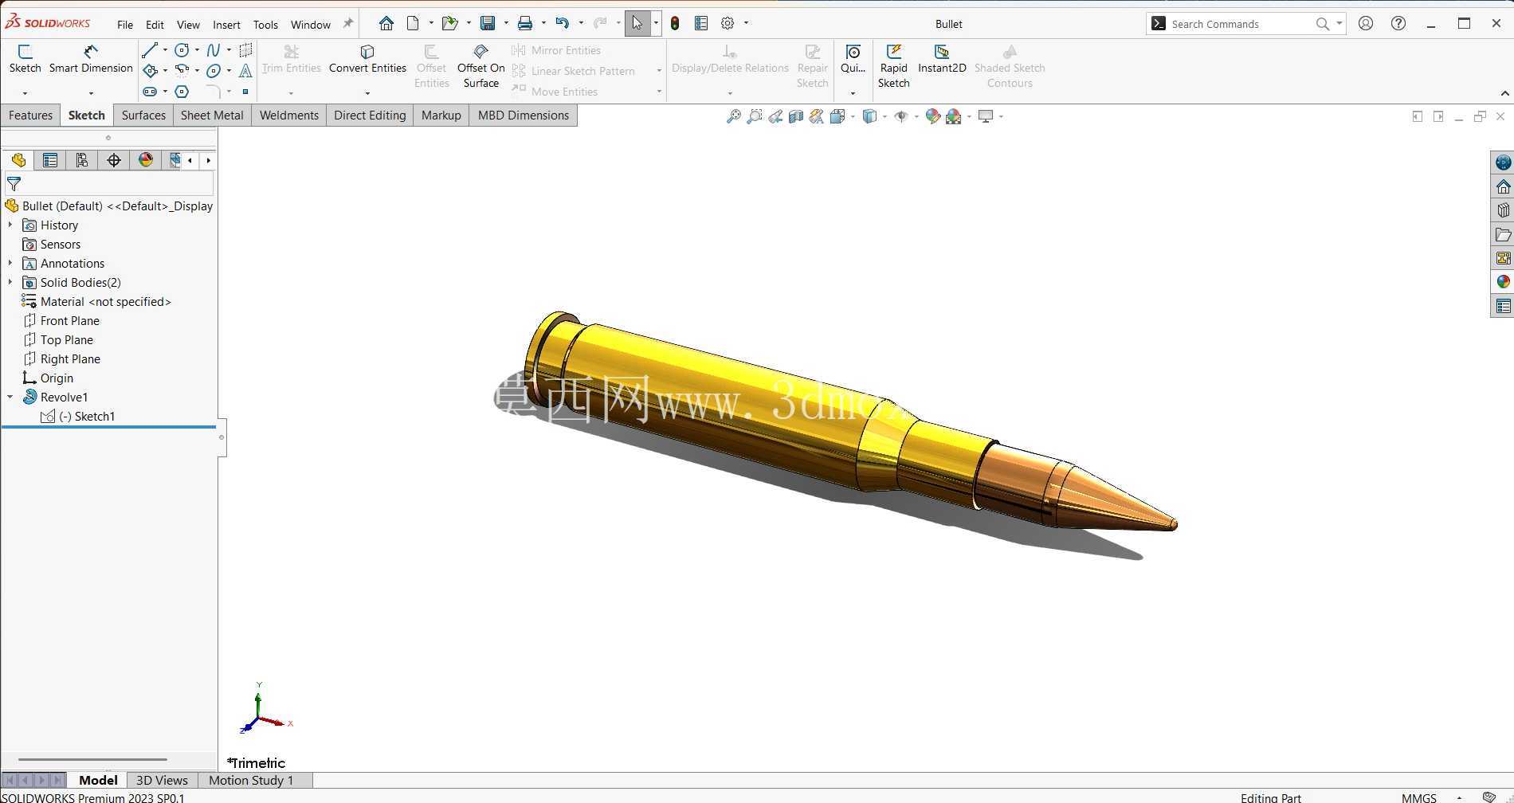Open the DimXpertManager tab icon
1514x803 pixels.
[x=114, y=160]
